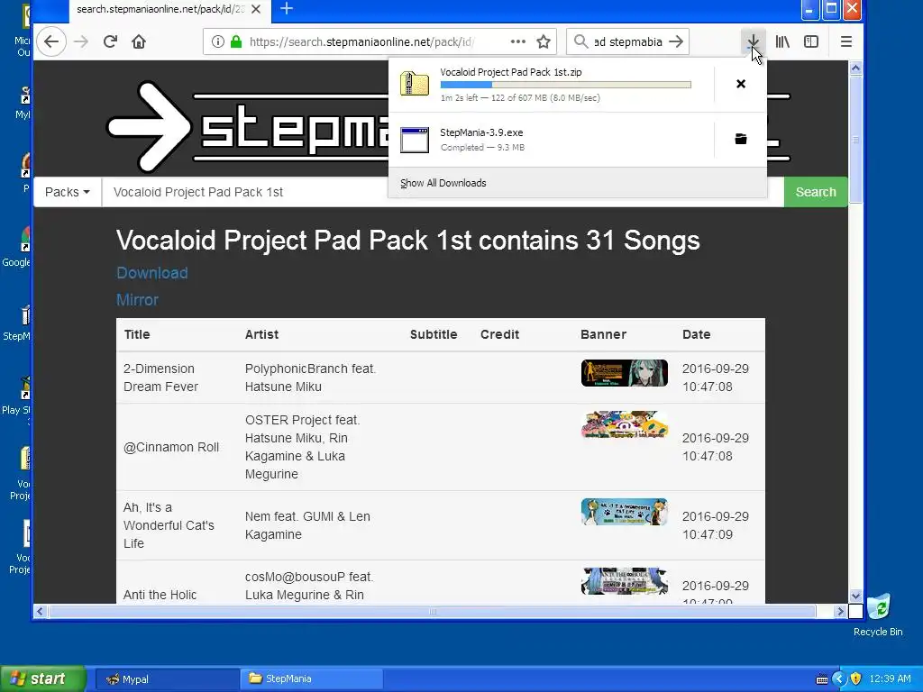Toggle the downloads toolbar arrow button
923x692 pixels.
pyautogui.click(x=753, y=41)
